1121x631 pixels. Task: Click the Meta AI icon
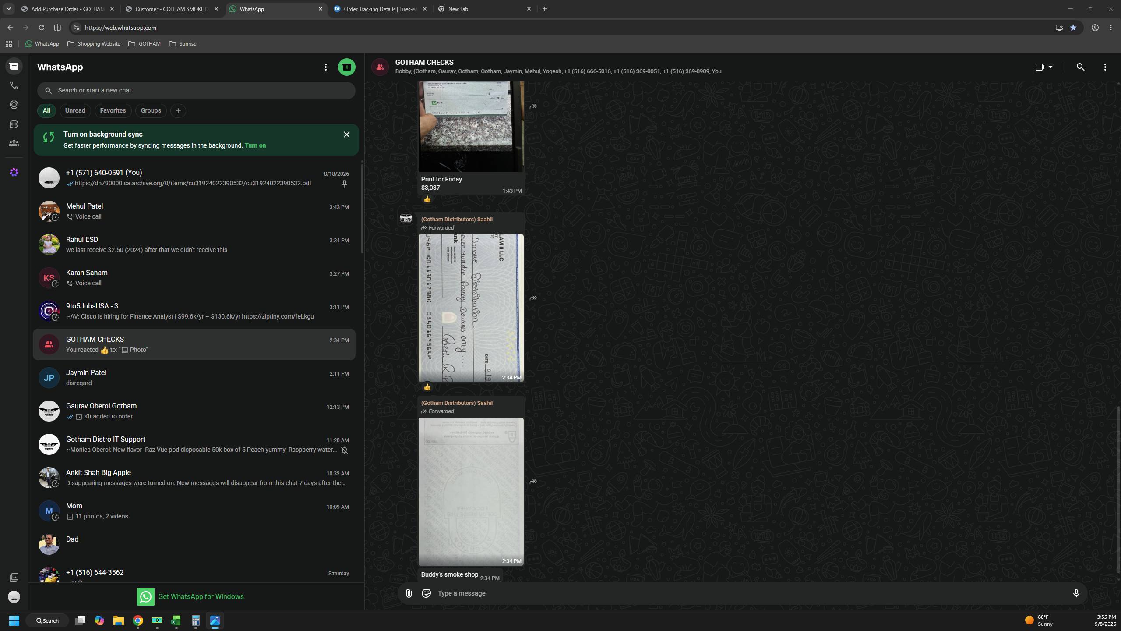(14, 172)
